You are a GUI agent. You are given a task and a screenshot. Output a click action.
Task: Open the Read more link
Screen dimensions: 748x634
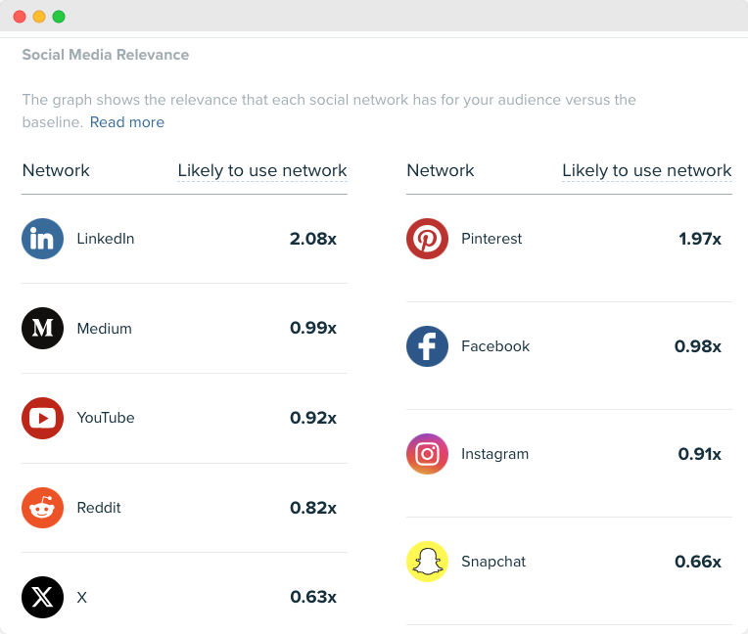(x=127, y=122)
